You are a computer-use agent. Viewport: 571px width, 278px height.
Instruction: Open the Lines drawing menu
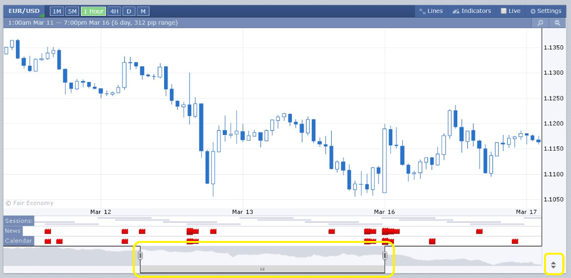coord(431,11)
